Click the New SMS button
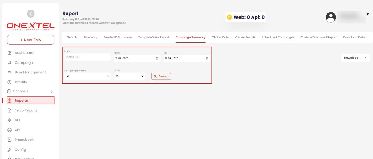This screenshot has height=159, width=373. (31, 40)
